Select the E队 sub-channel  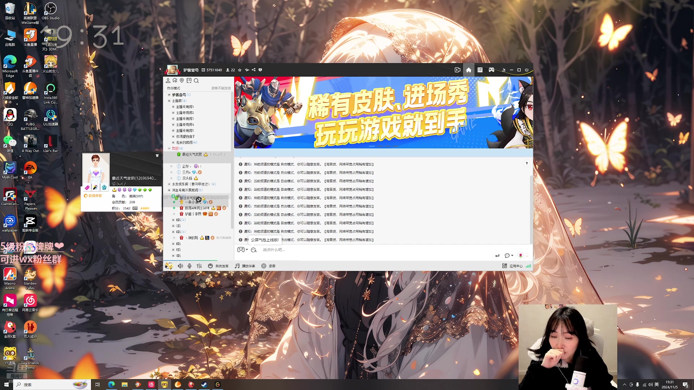(x=179, y=244)
